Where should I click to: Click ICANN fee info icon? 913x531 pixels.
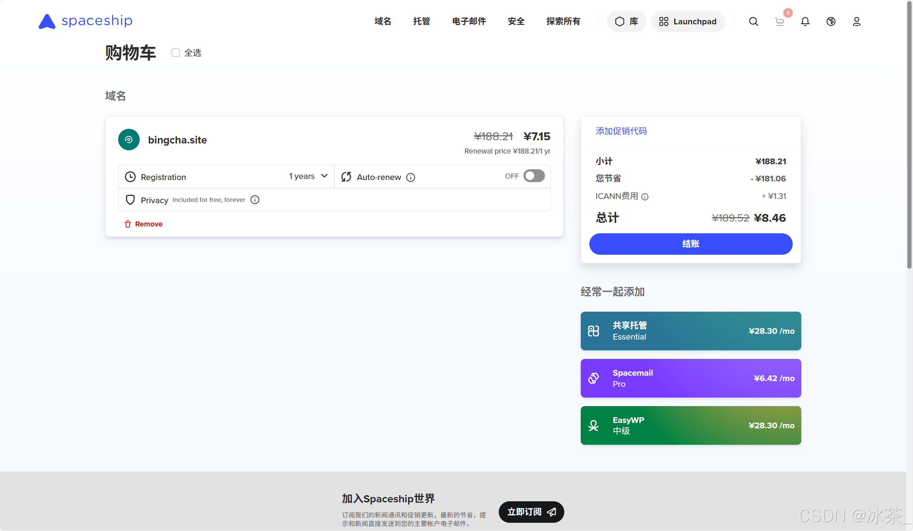[x=645, y=196]
